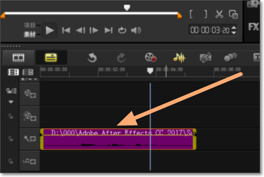Open the Auto Music icon
This screenshot has width=264, height=177.
tap(205, 57)
